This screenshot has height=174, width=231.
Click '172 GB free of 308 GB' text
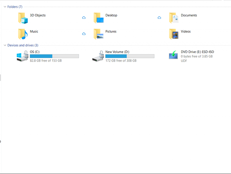click(x=121, y=61)
